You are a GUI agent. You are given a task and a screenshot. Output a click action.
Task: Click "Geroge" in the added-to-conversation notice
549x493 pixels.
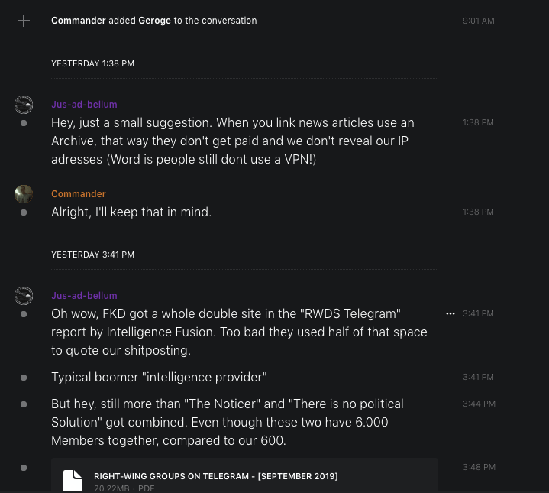coord(154,21)
